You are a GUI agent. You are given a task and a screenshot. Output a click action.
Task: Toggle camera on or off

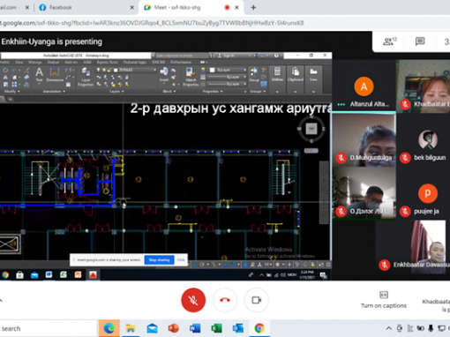coord(257,300)
